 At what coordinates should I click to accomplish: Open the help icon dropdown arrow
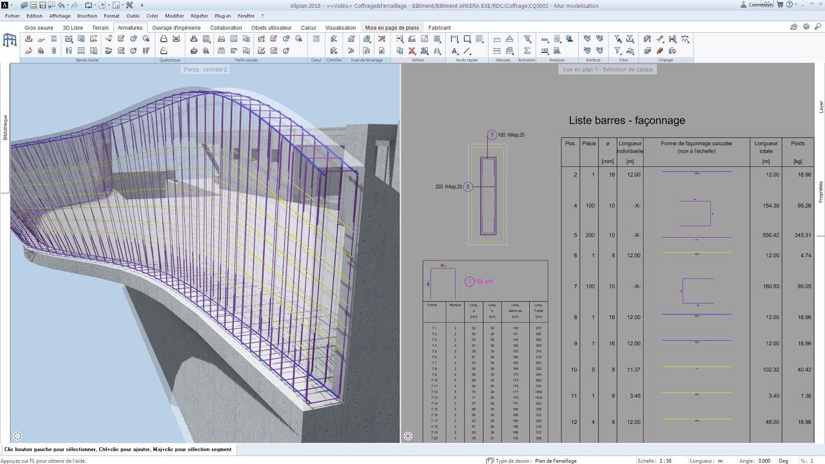[795, 5]
